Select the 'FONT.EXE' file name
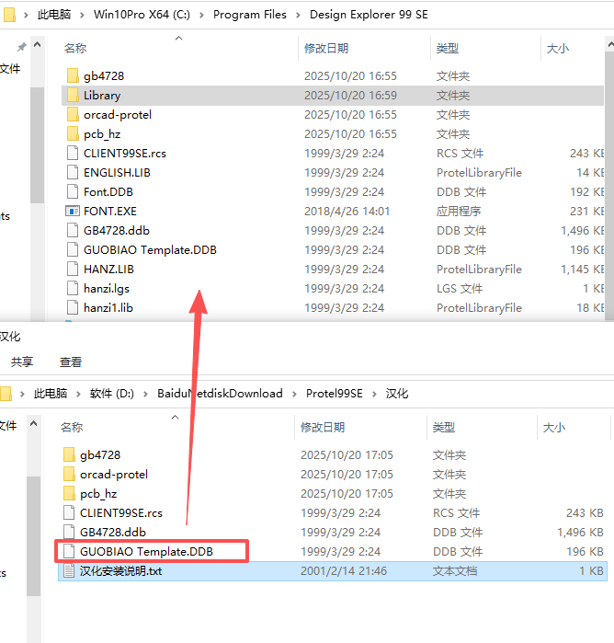The width and height of the screenshot is (614, 643). (x=110, y=212)
